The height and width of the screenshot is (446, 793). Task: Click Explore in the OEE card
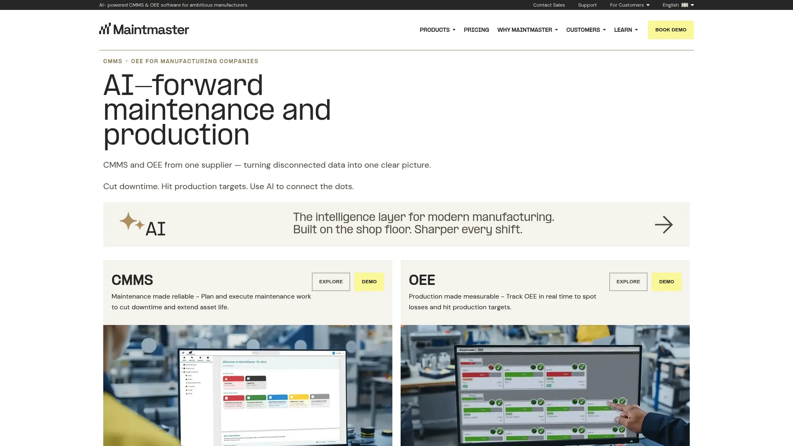coord(628,282)
